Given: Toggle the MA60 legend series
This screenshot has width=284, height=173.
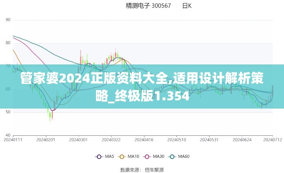Looking at the screenshot, I should tap(179, 157).
